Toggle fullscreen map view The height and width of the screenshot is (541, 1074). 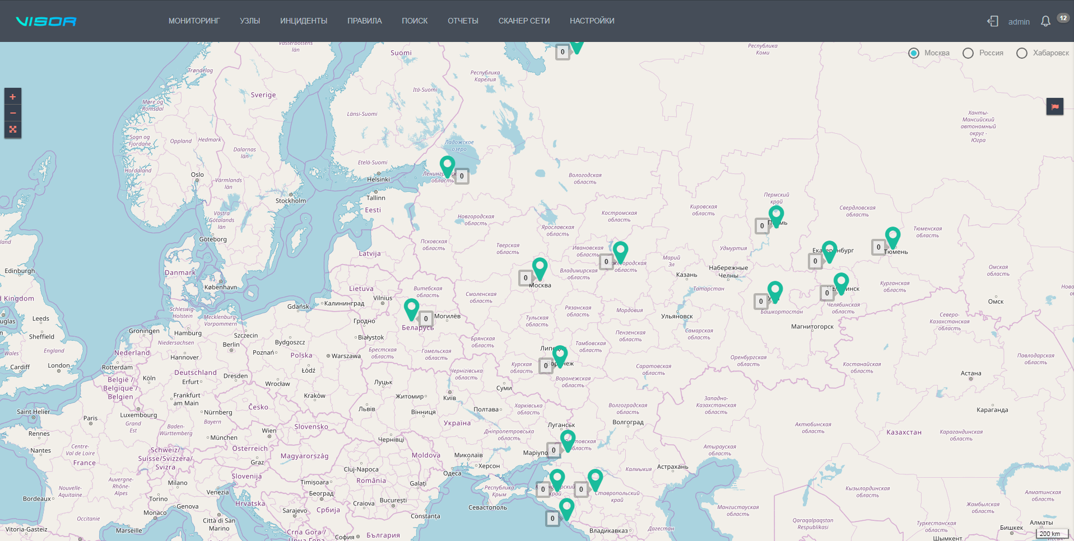coord(13,129)
